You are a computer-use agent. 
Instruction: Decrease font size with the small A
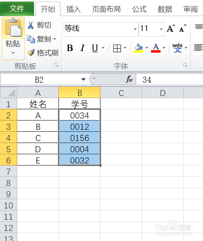coord(183,28)
